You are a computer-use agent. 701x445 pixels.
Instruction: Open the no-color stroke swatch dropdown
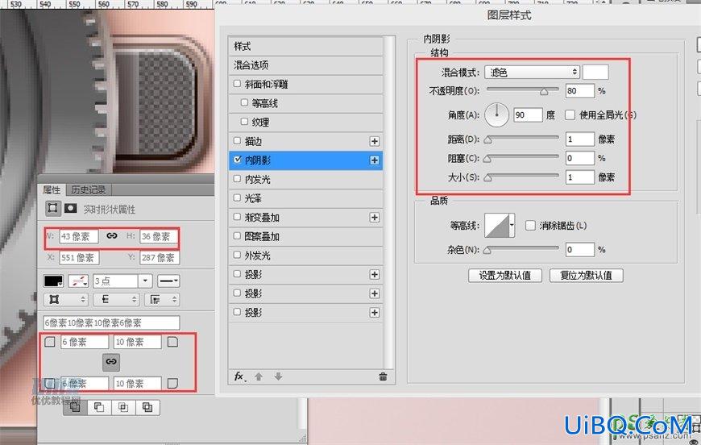[78, 281]
